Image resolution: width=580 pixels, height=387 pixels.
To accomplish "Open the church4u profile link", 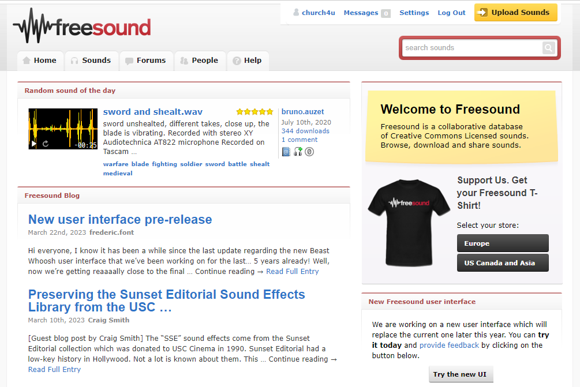I will pos(319,13).
